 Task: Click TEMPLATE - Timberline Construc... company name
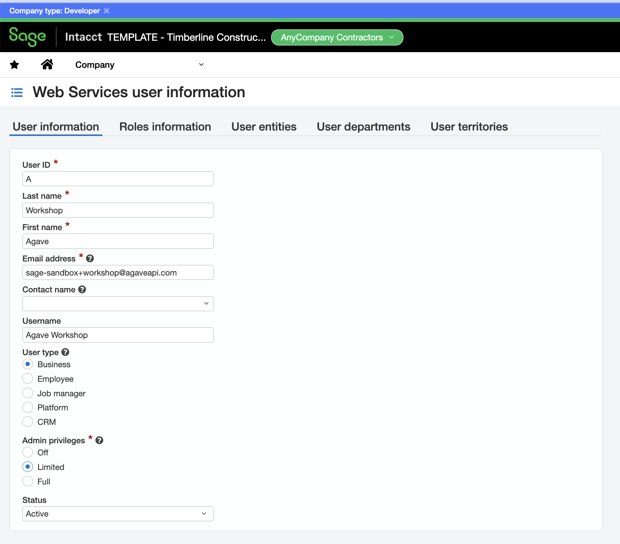(186, 37)
